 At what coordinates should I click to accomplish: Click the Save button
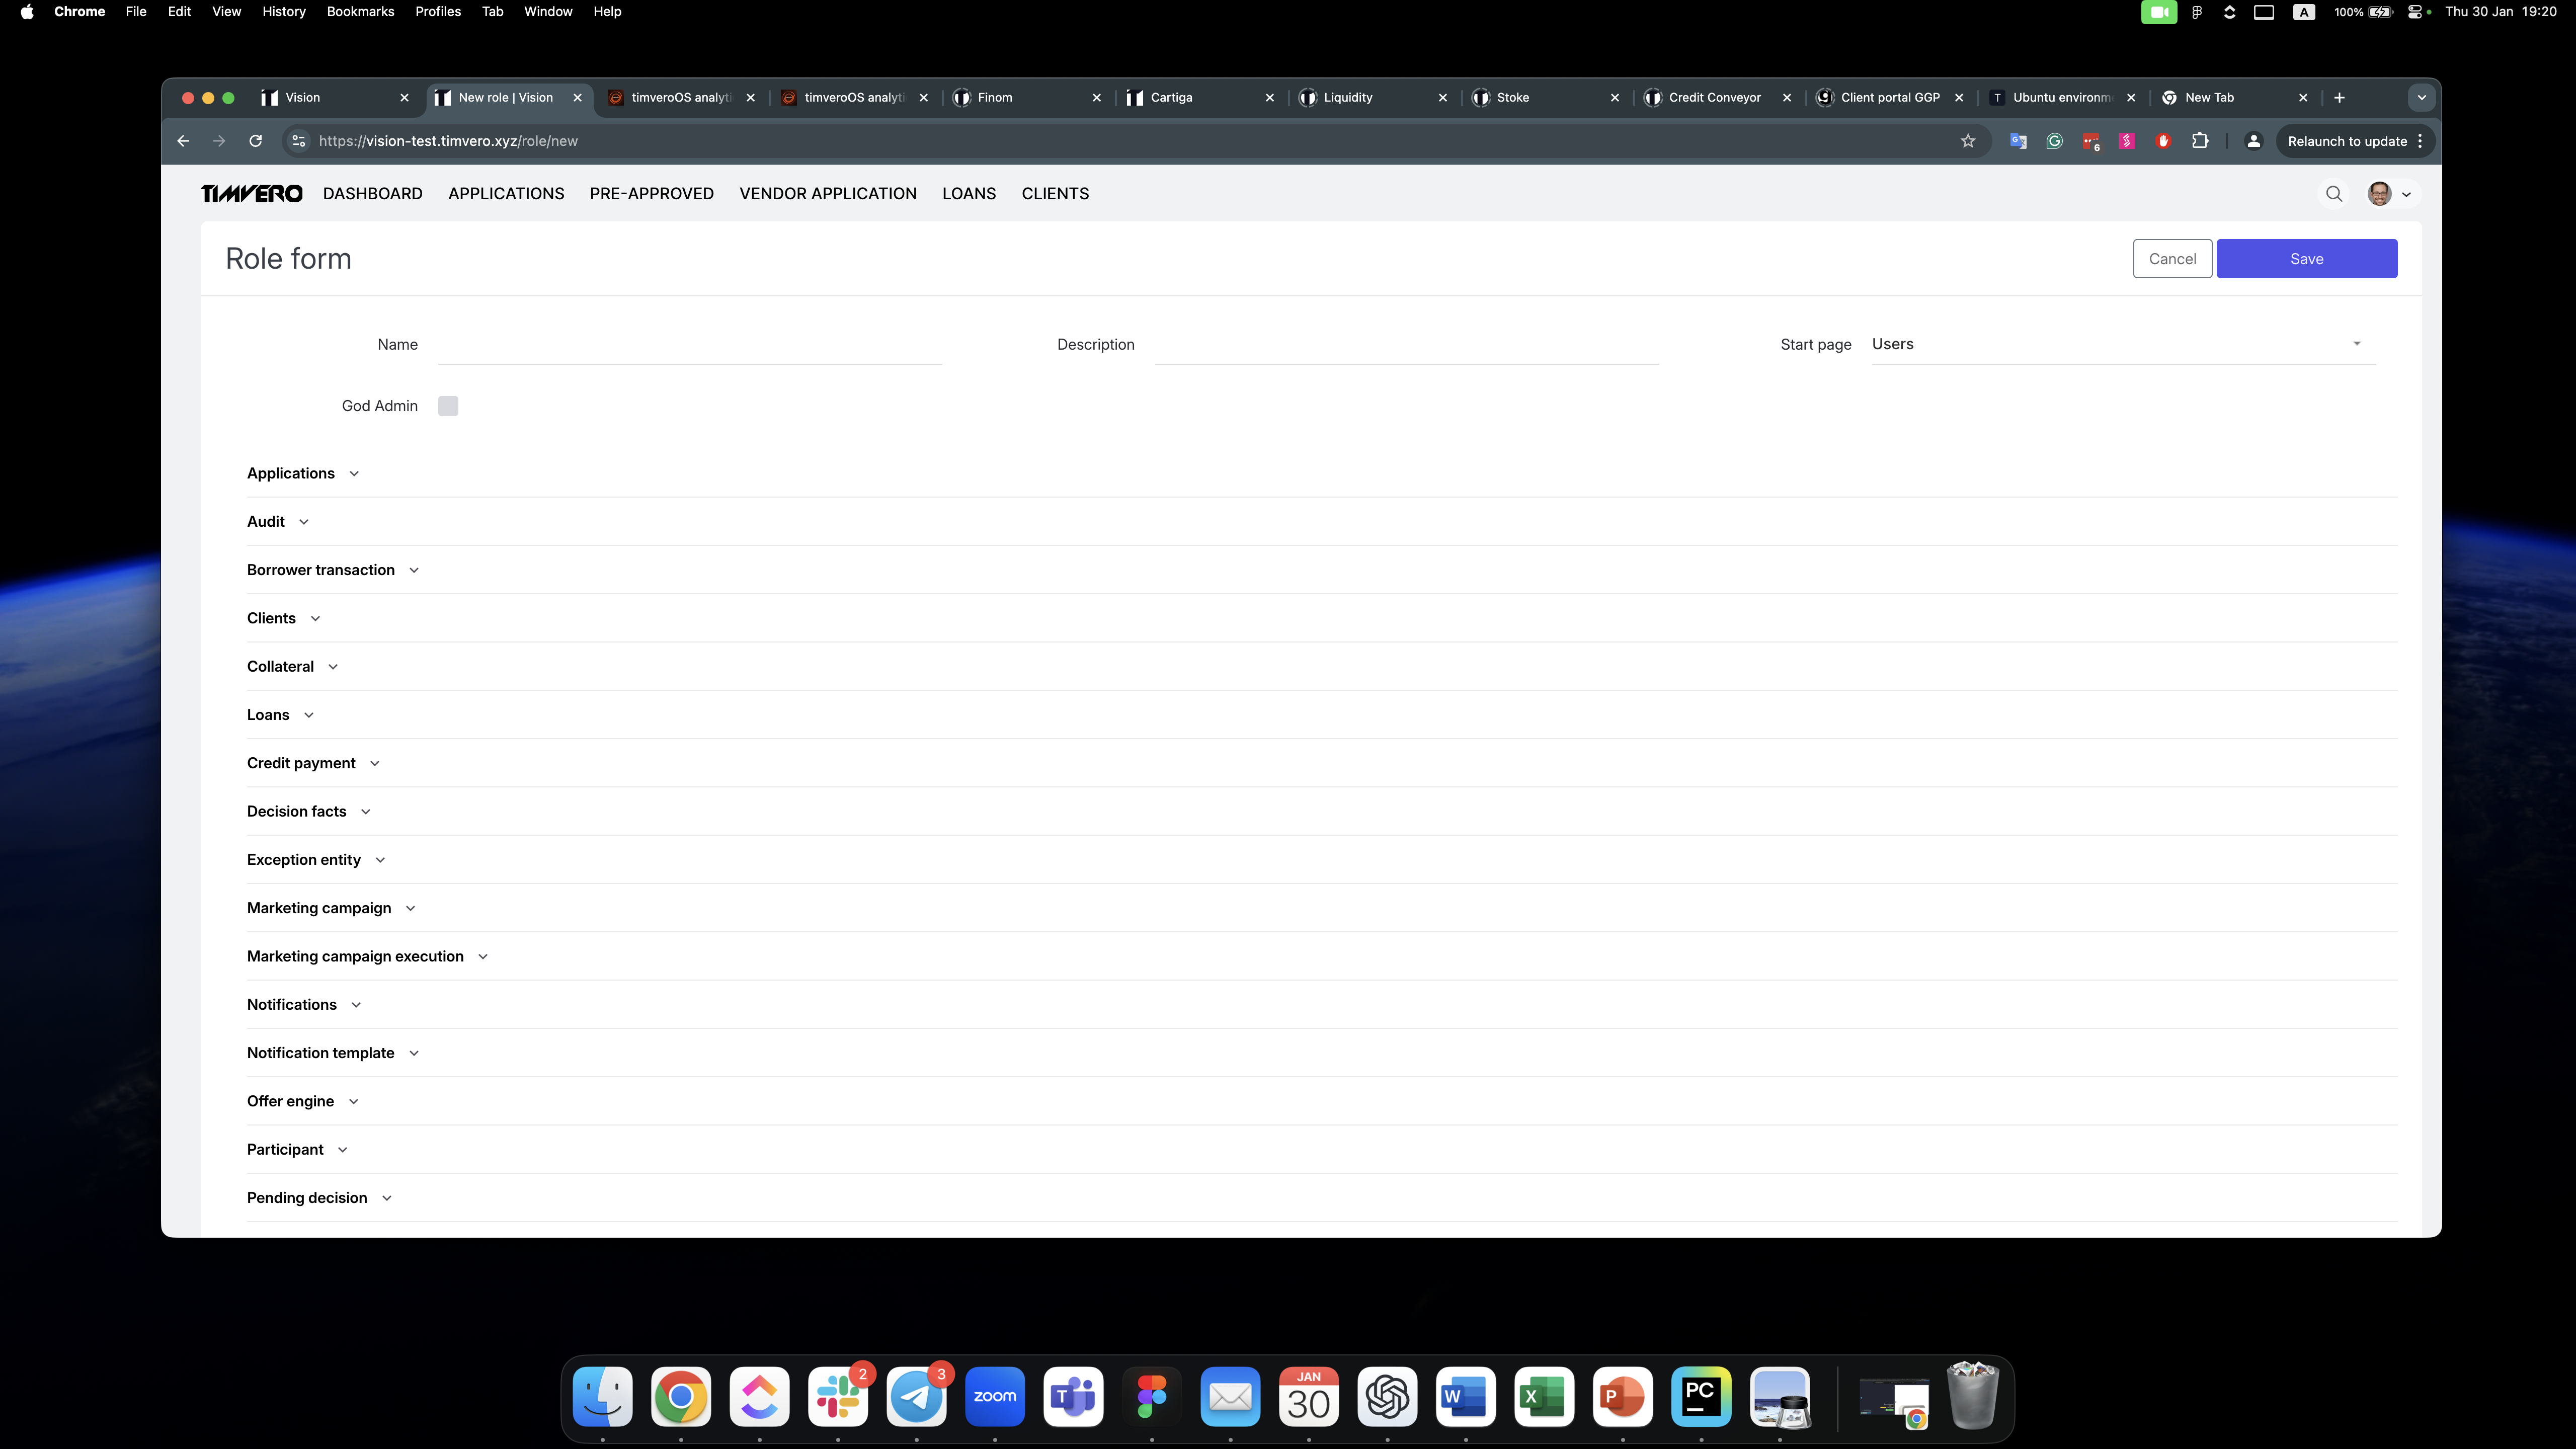pyautogui.click(x=2306, y=259)
